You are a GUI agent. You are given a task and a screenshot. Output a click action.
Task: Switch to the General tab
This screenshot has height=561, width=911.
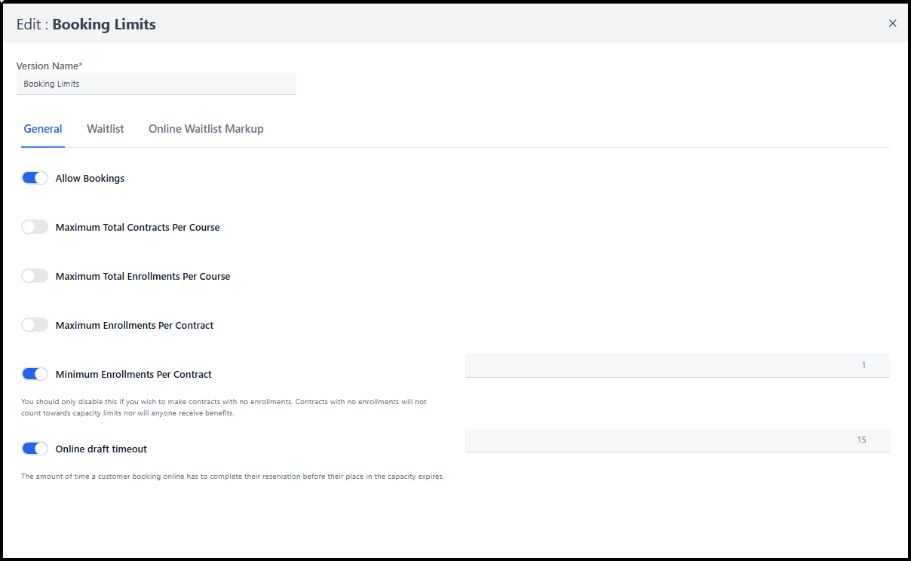coord(43,129)
